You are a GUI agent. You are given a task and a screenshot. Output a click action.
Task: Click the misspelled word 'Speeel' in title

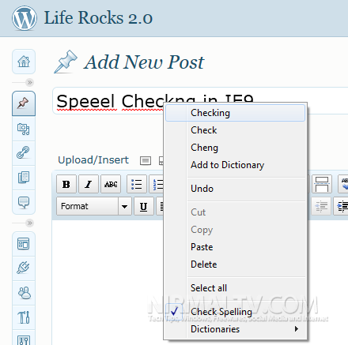[x=86, y=101]
